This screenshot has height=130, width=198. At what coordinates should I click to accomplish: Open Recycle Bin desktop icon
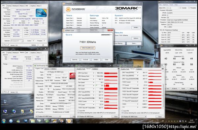5,102
